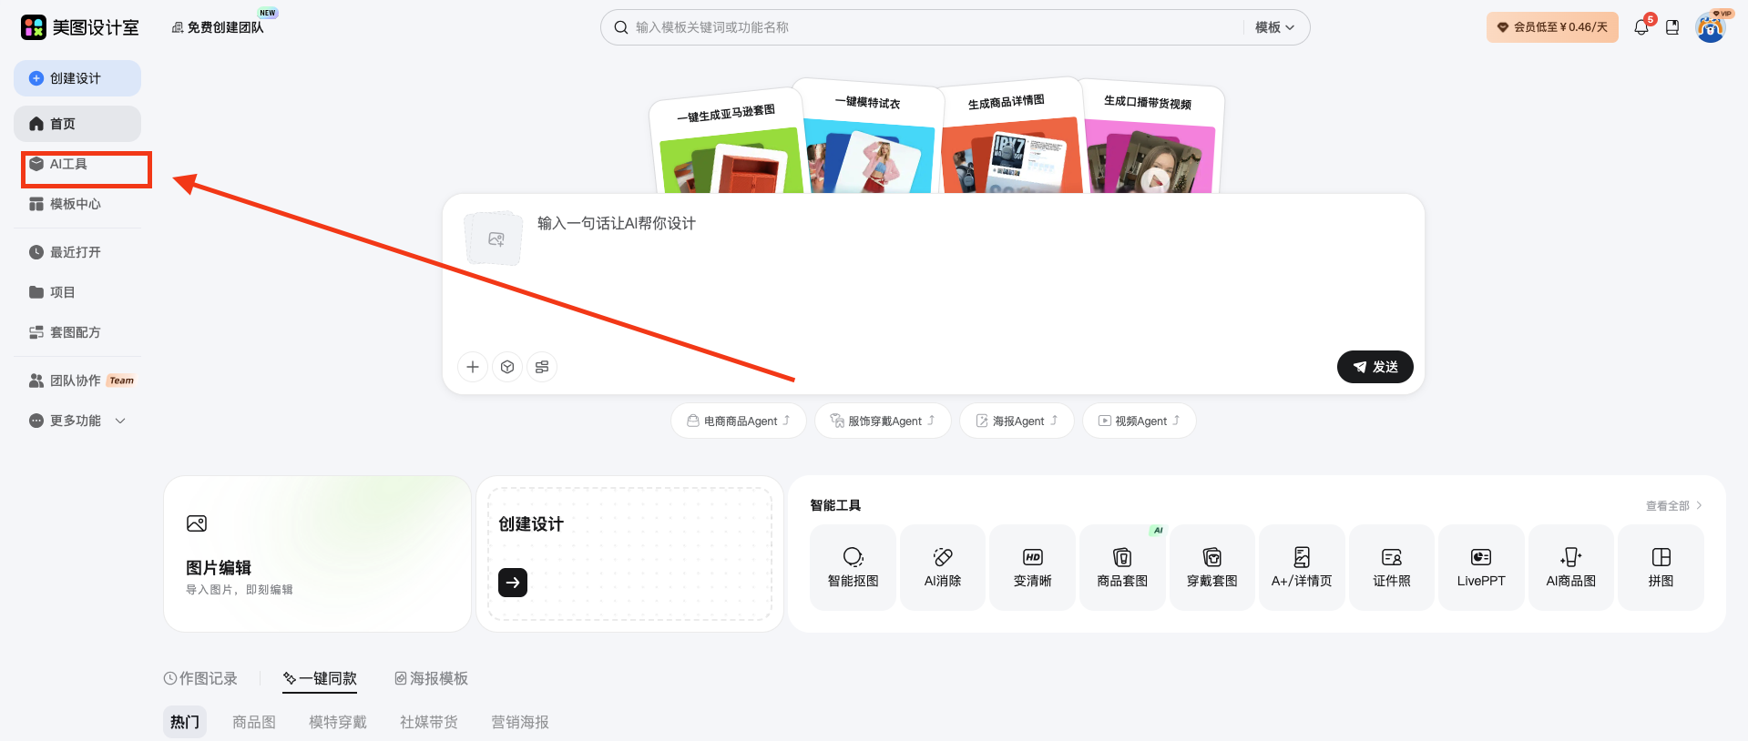This screenshot has width=1748, height=741.
Task: Open the 模板 search type dropdown
Action: pos(1274,27)
